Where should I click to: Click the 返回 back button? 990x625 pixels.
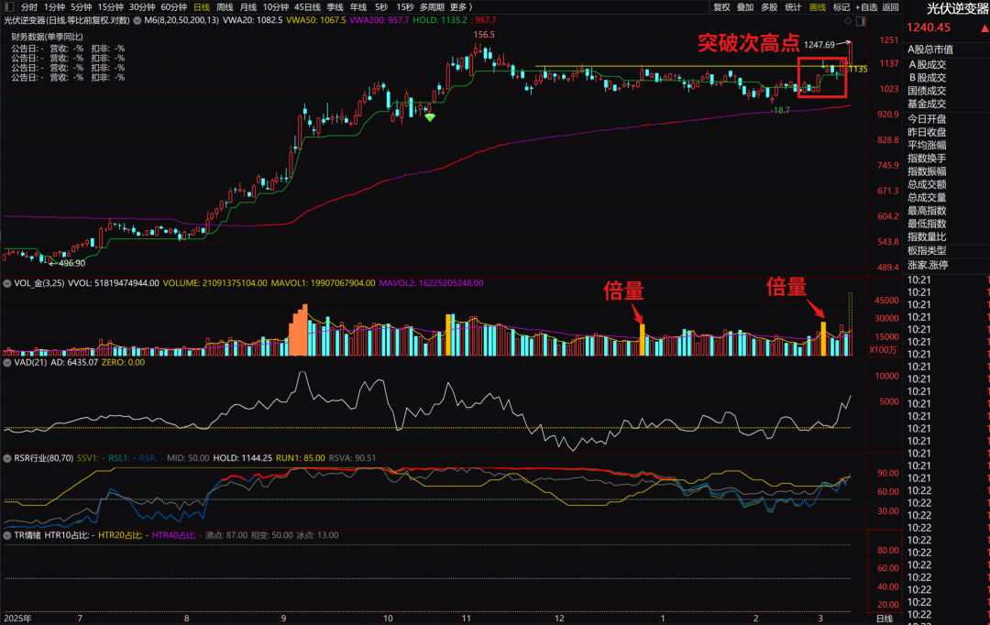pos(890,7)
